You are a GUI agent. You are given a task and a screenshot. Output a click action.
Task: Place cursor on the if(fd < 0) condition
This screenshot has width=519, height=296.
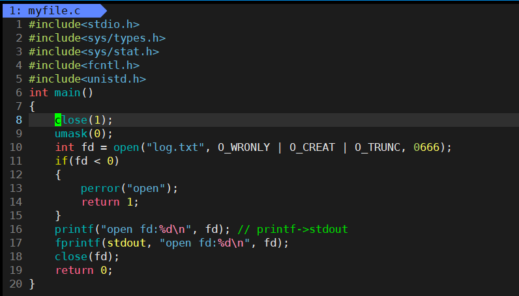(87, 161)
